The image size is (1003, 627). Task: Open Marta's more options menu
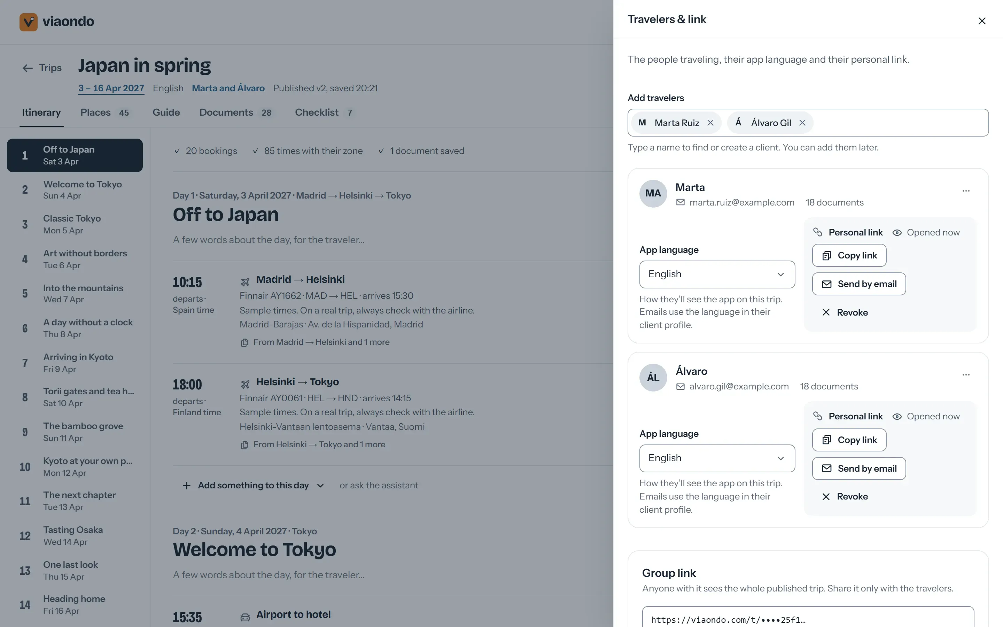tap(966, 191)
